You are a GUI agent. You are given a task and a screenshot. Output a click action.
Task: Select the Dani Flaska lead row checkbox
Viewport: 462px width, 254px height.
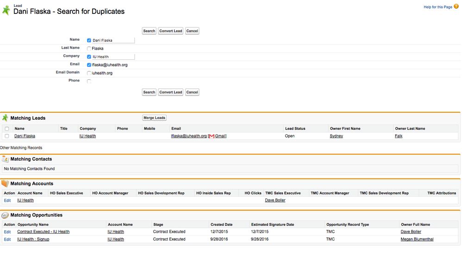(x=7, y=136)
